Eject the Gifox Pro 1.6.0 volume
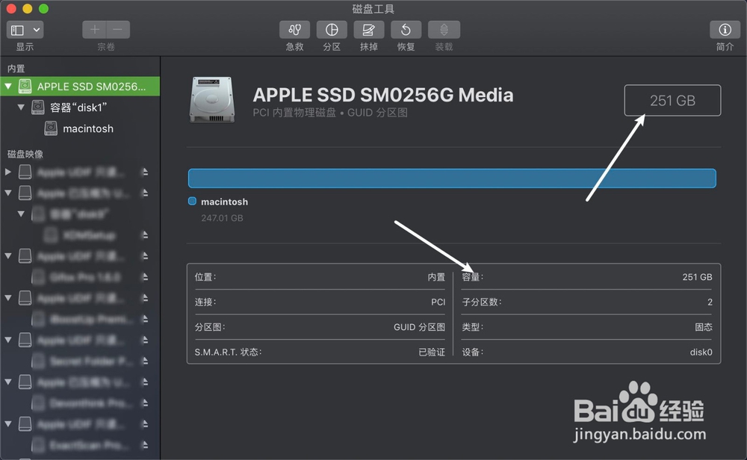Viewport: 747px width, 460px height. (145, 276)
